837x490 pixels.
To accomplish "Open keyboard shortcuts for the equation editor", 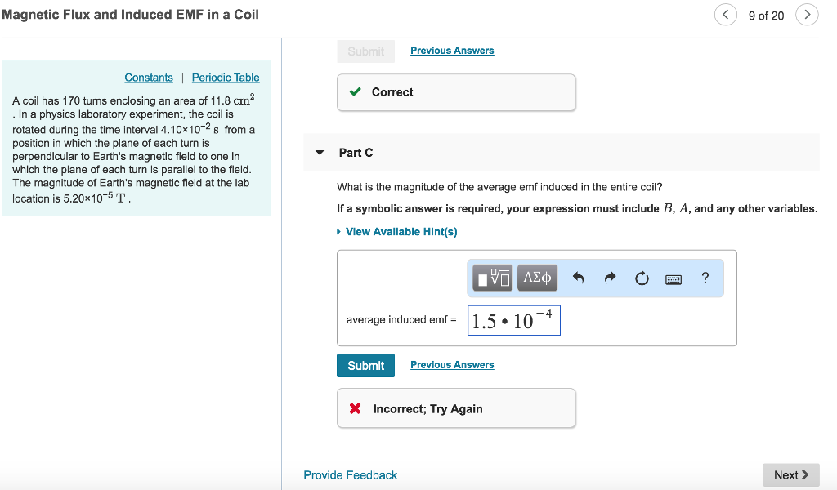I will (674, 278).
